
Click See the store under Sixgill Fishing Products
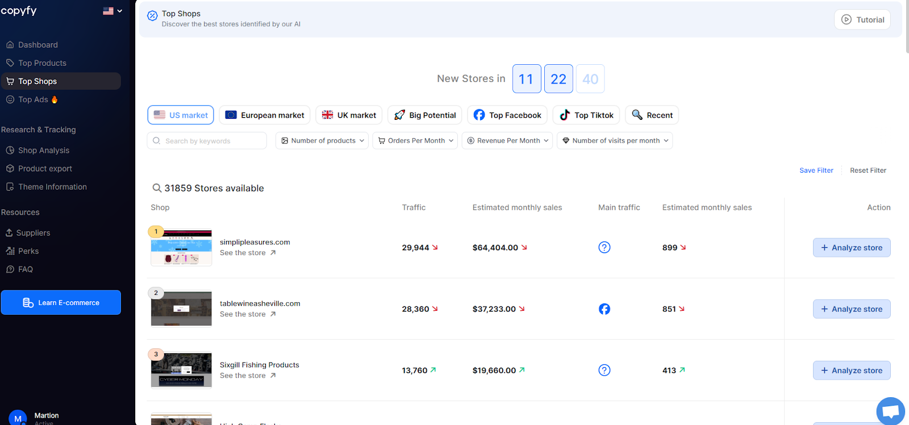[248, 376]
